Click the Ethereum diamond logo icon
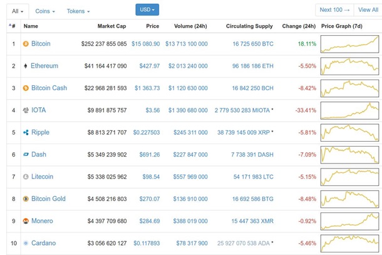This screenshot has width=382, height=255. tap(26, 66)
